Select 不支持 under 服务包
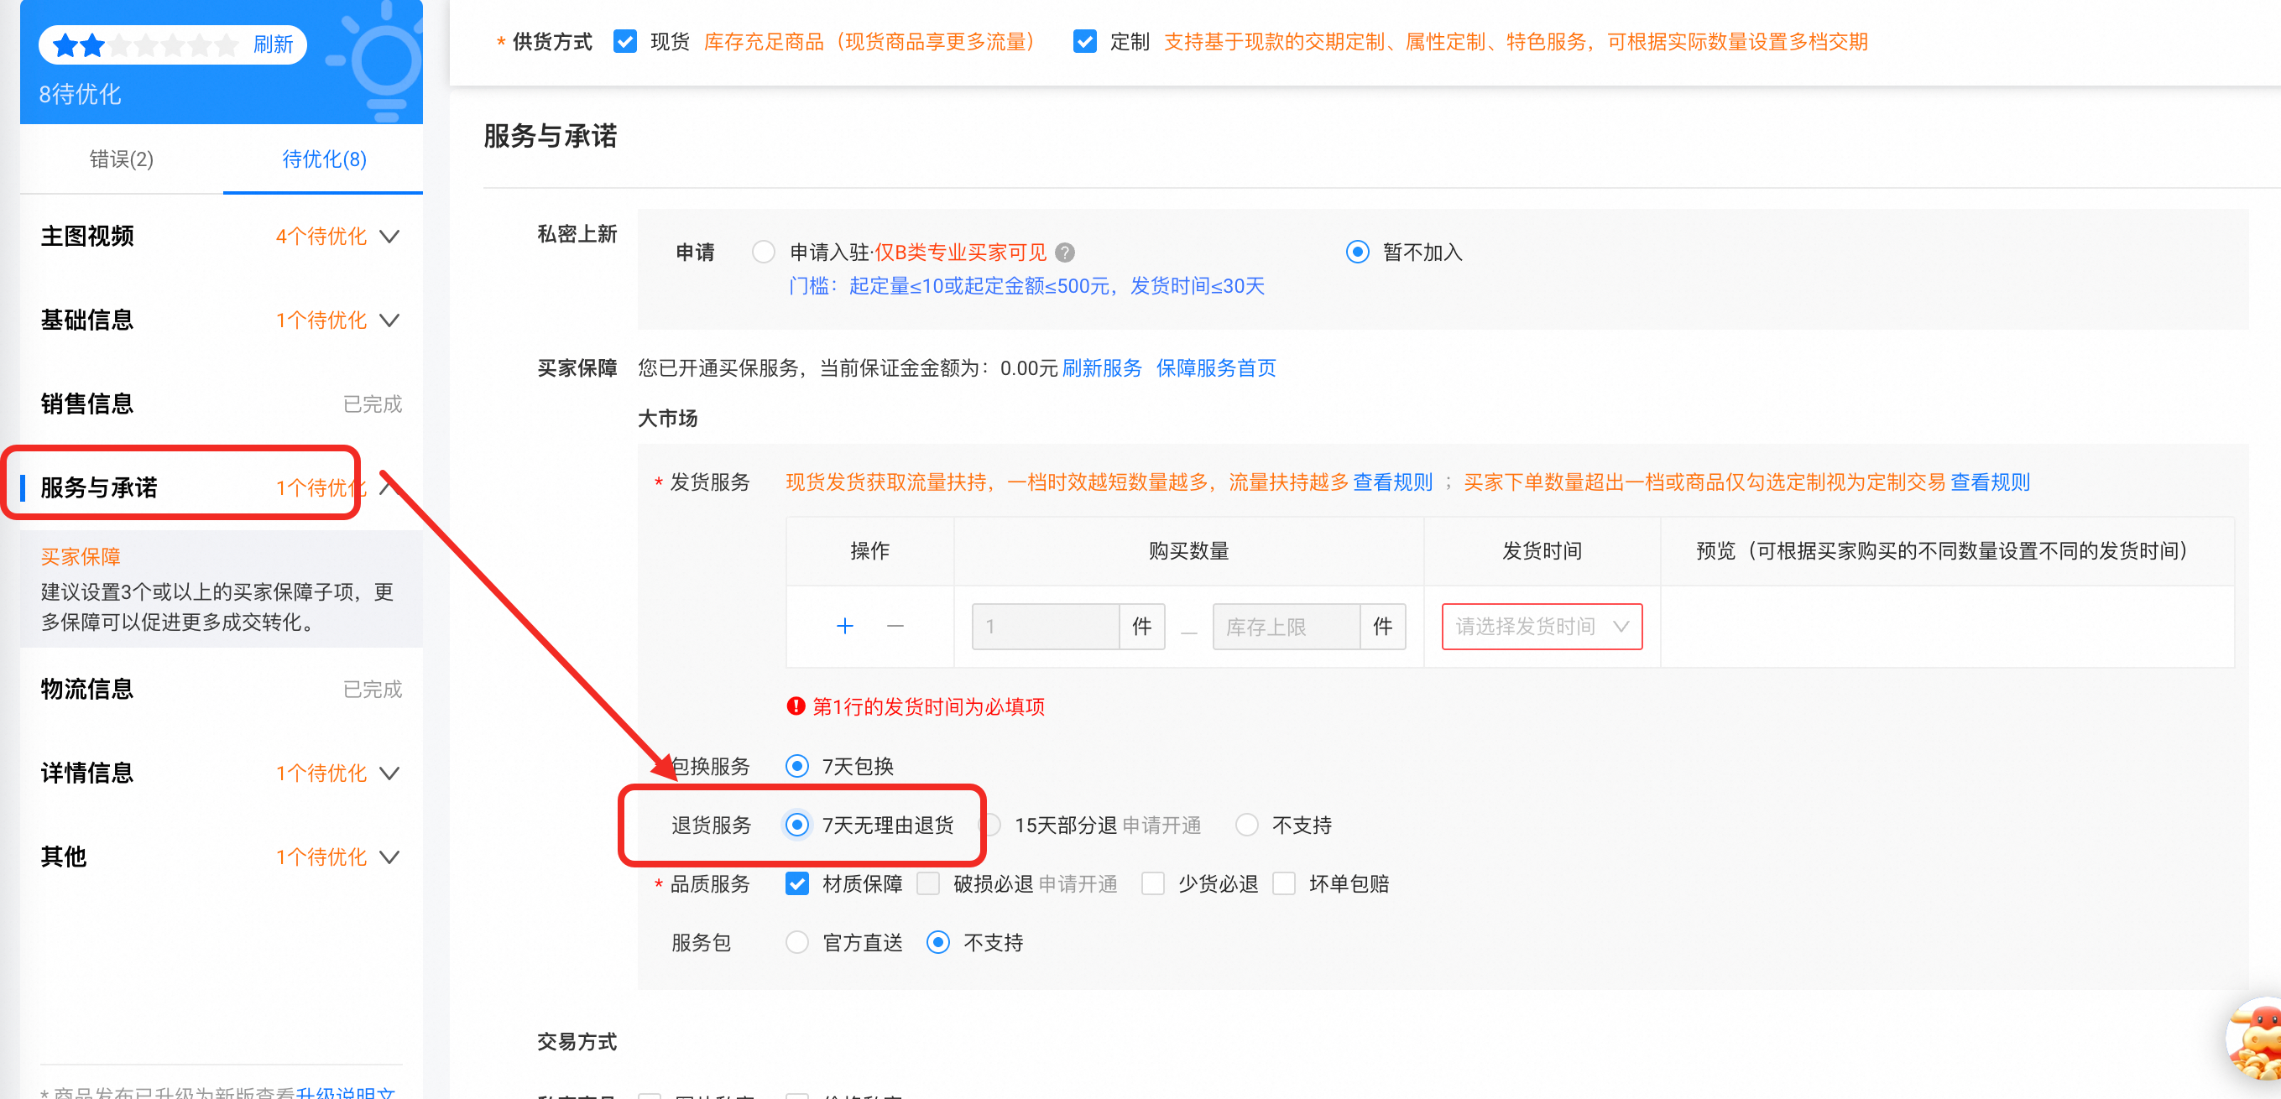Image resolution: width=2281 pixels, height=1099 pixels. pos(937,942)
